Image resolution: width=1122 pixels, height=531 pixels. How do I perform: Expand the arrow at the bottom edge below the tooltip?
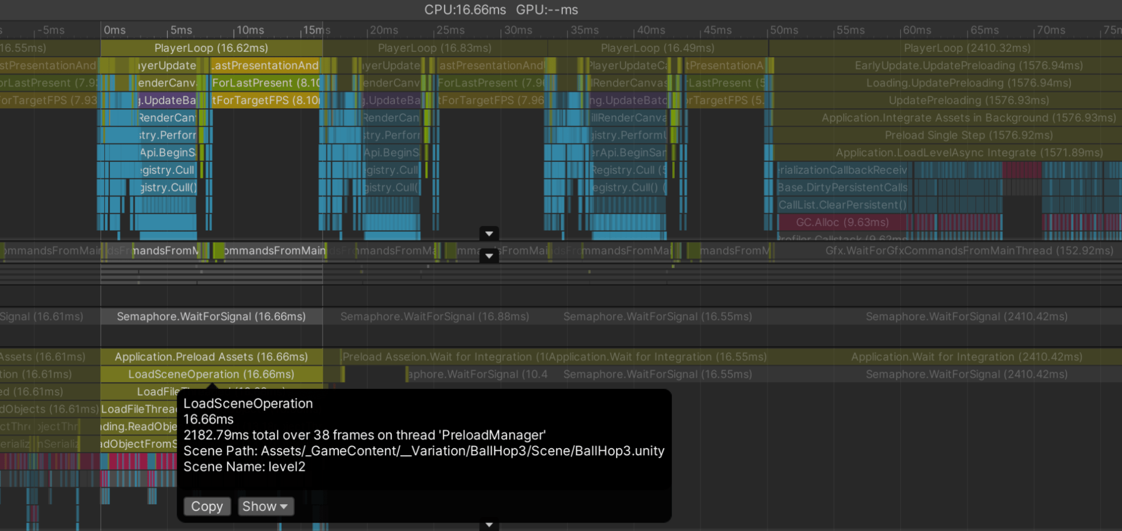[489, 525]
